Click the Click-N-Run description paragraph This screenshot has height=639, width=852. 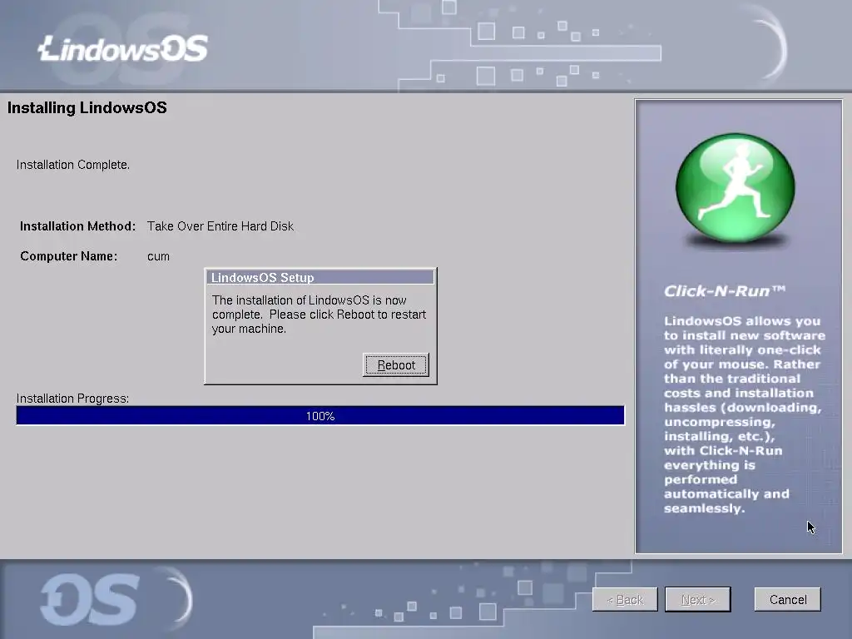pos(743,414)
